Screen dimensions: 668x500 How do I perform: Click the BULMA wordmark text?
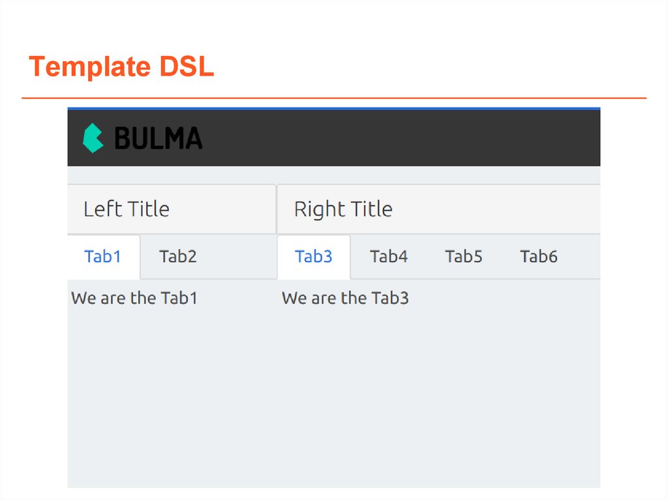tap(159, 138)
